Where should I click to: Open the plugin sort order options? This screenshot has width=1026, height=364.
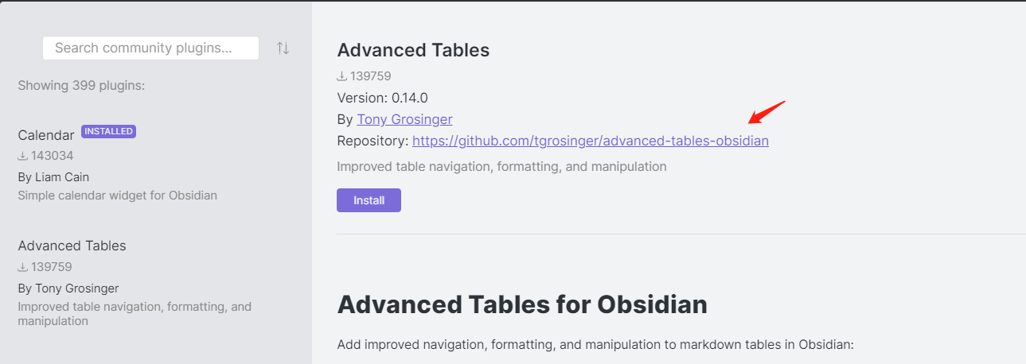(283, 48)
